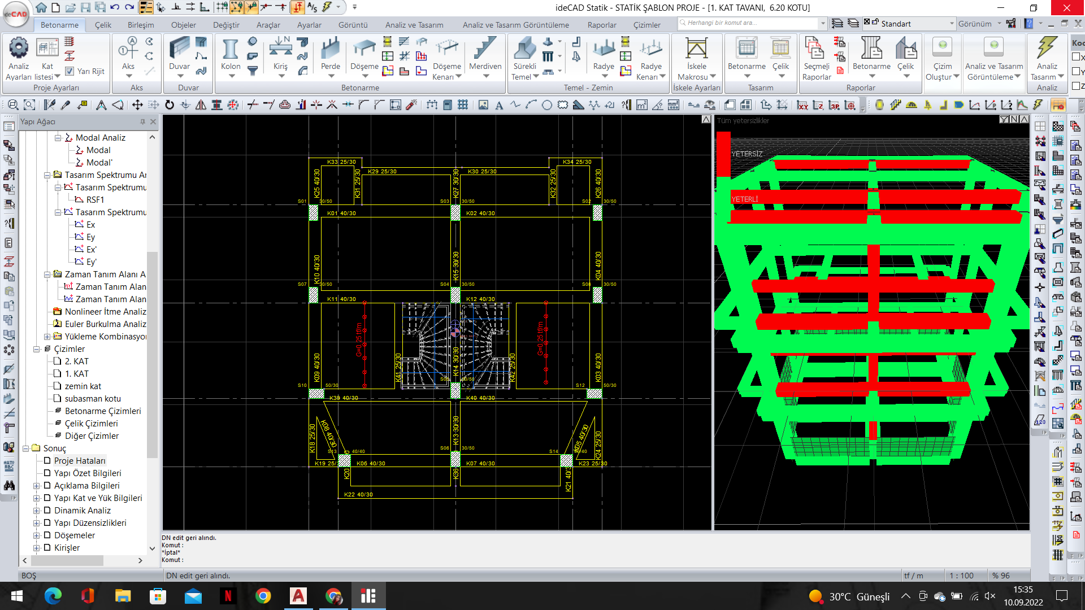
Task: Select the Merdiven stair tool
Action: (x=485, y=50)
